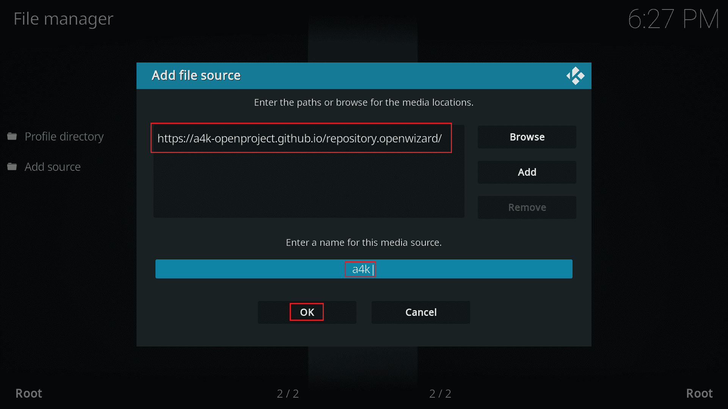Expand the Add source menu item
728x409 pixels.
pos(52,167)
